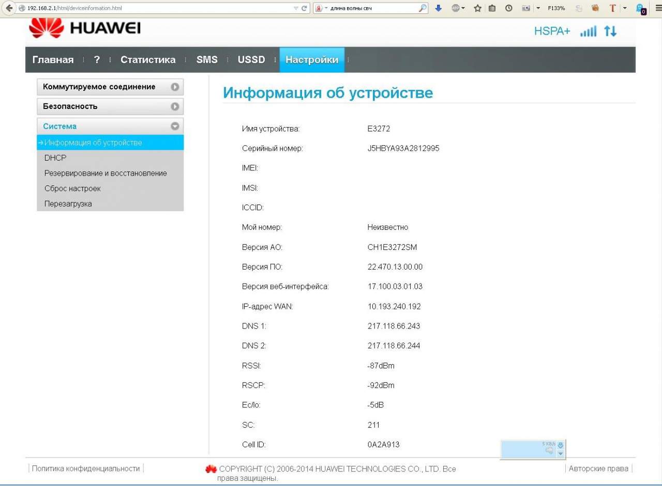Click the serial number value J5HBYA93A2812995
This screenshot has width=662, height=486.
(403, 149)
